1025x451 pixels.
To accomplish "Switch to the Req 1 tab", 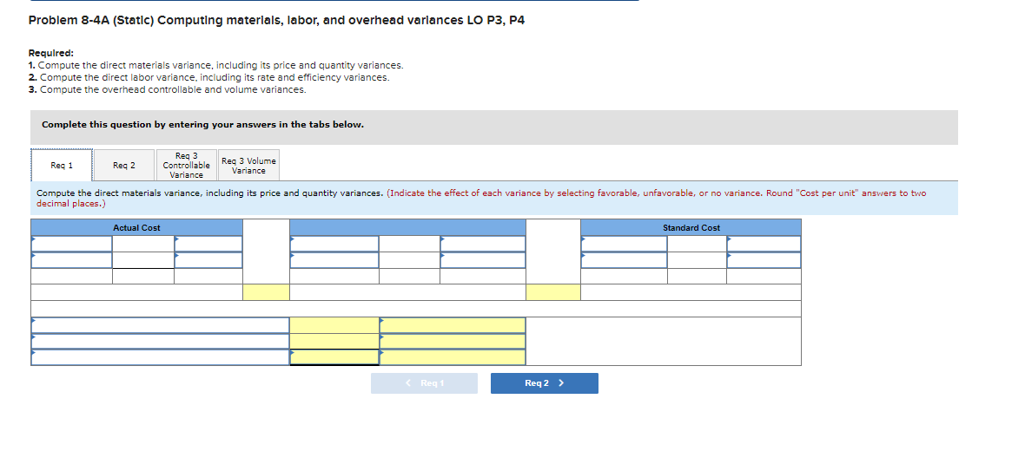I will pos(62,165).
